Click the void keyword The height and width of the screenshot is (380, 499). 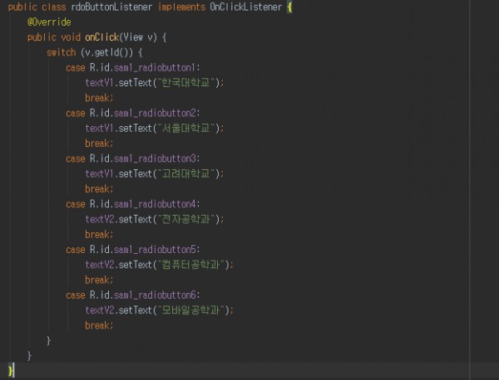71,37
